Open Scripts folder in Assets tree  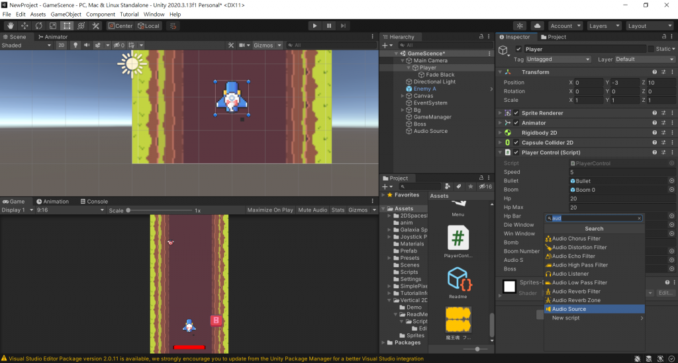[x=409, y=272]
